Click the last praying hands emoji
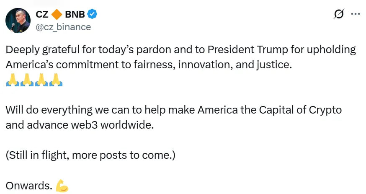 [56, 80]
